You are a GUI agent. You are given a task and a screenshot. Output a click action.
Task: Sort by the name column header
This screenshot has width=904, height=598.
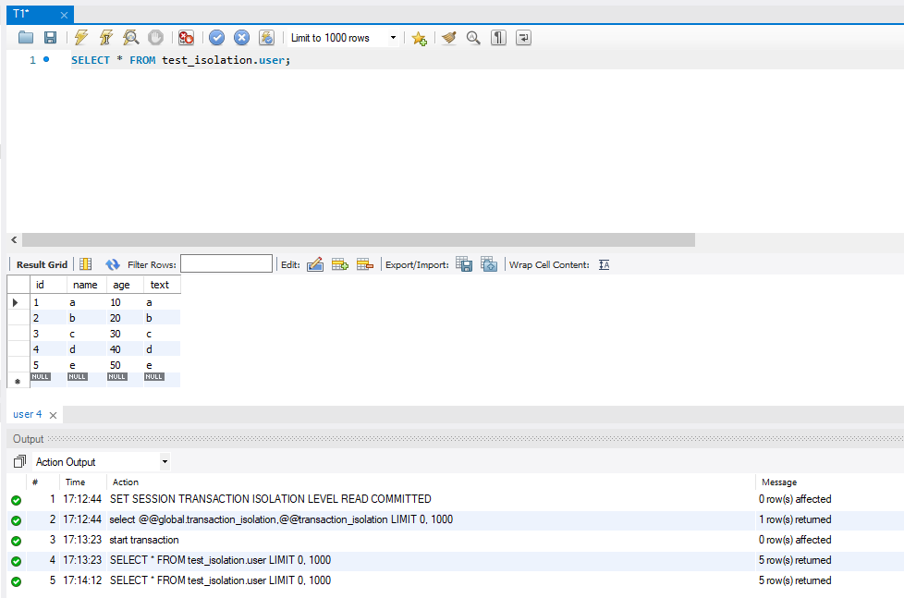tap(87, 285)
